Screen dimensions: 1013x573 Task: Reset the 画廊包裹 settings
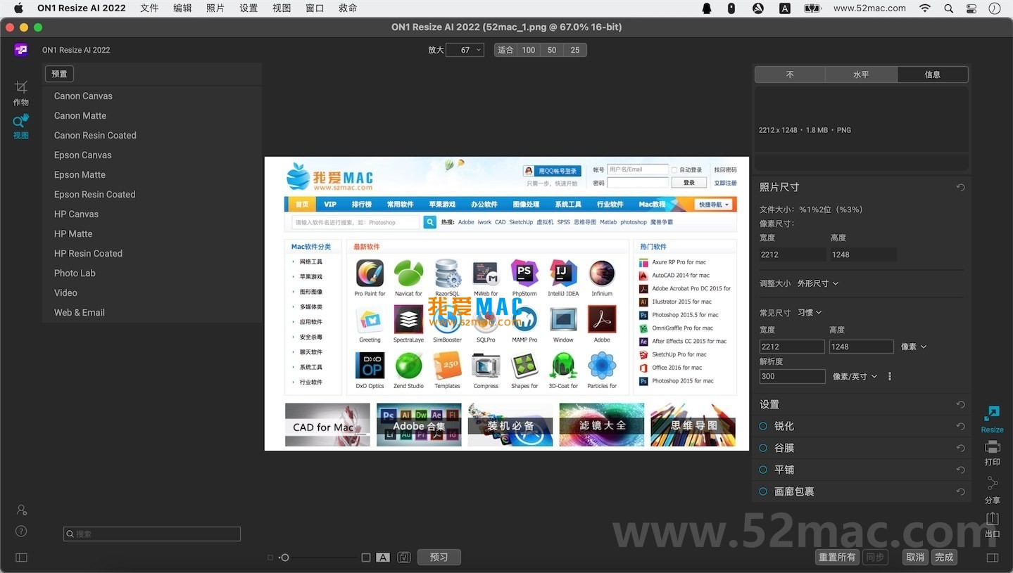tap(960, 491)
